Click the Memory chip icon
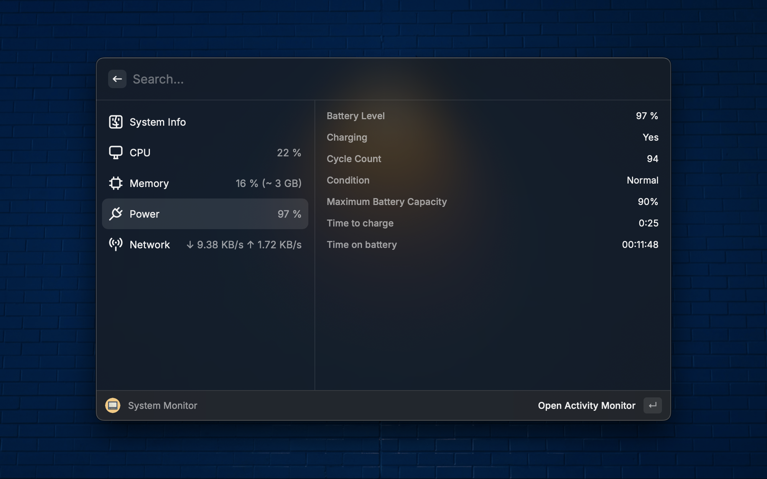The width and height of the screenshot is (767, 479). [115, 183]
